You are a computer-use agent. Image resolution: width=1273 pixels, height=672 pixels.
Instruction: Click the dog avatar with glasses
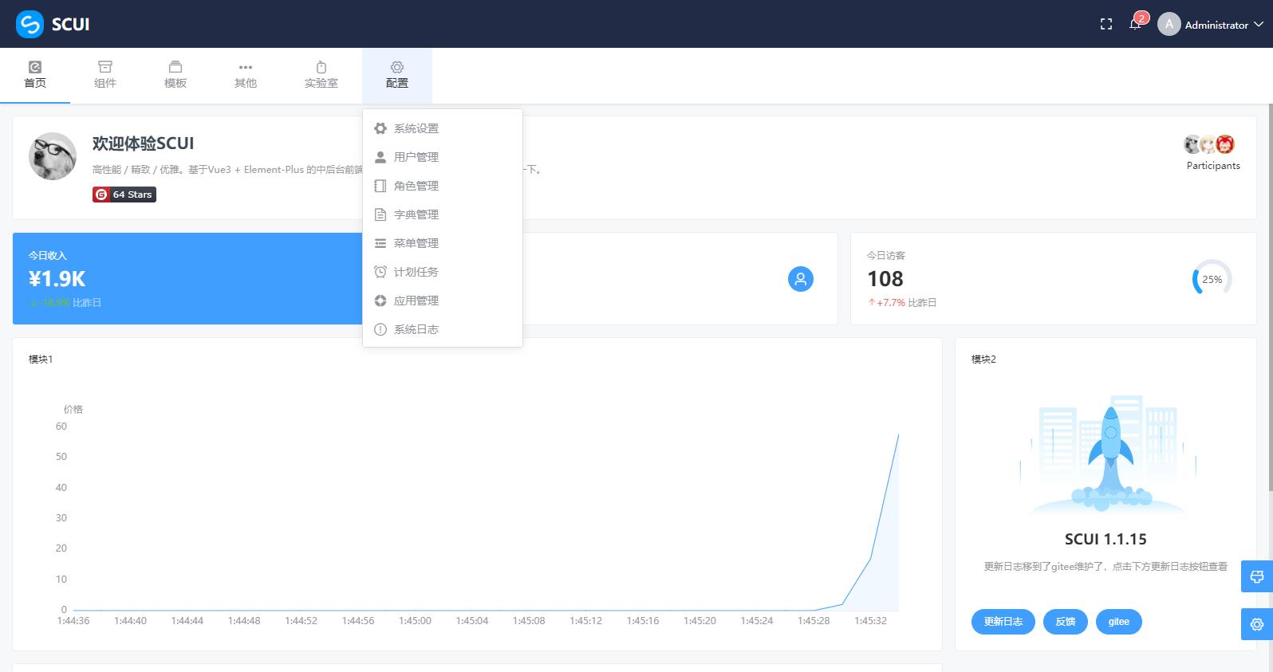(x=53, y=156)
